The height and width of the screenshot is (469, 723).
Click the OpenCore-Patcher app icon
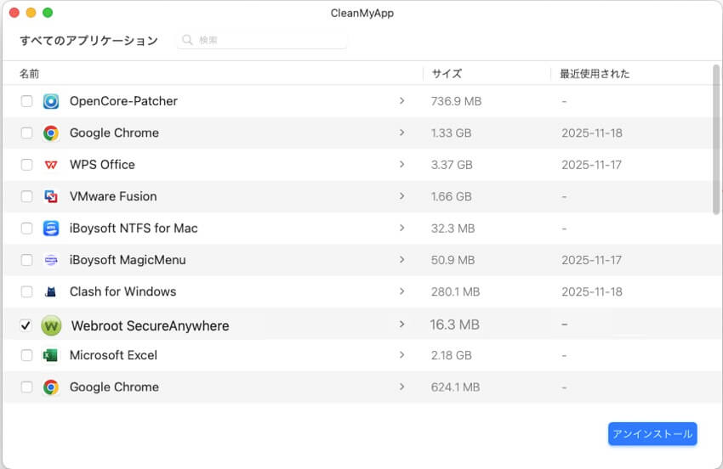coord(51,101)
